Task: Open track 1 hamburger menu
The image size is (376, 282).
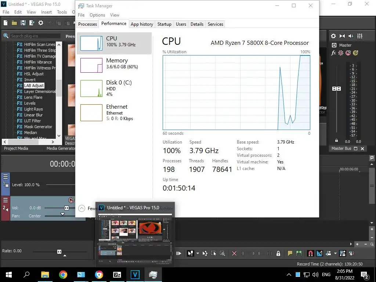Action: pos(6,177)
